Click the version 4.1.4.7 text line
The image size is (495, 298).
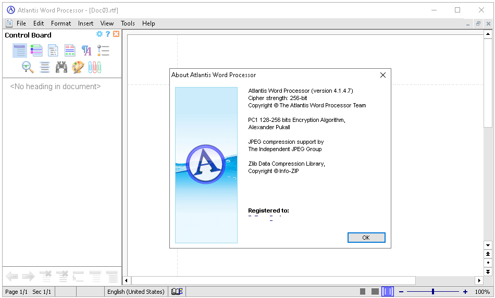point(301,91)
